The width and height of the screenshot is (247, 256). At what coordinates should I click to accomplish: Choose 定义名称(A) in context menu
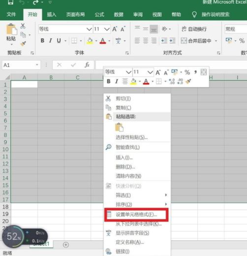(137, 242)
